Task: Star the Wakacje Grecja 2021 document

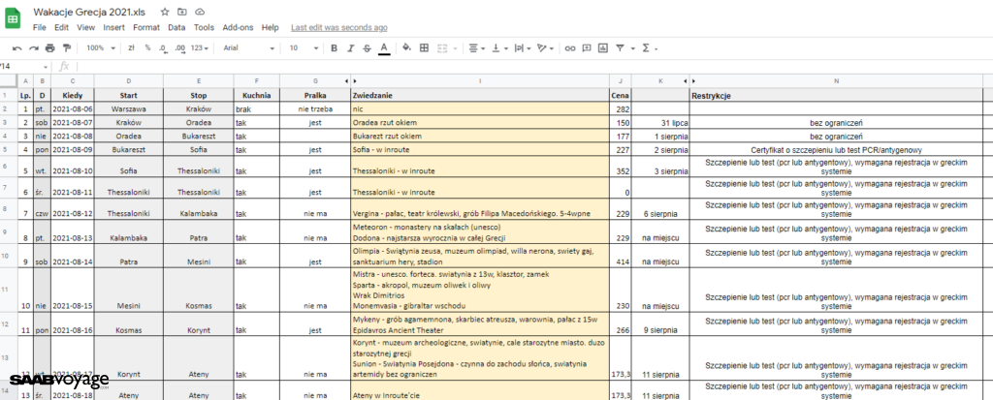Action: [x=165, y=11]
